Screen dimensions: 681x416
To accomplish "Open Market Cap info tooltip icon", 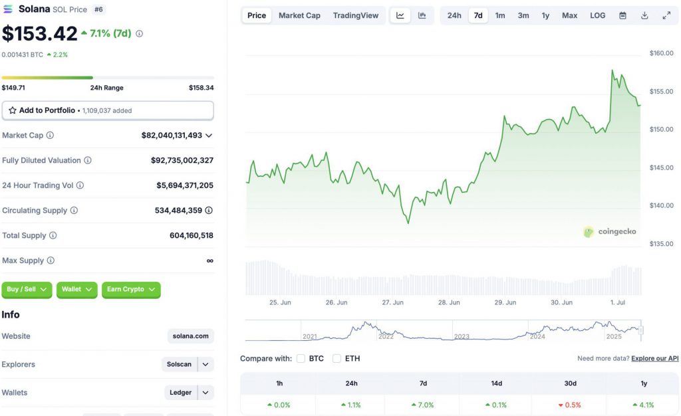I will tap(50, 136).
